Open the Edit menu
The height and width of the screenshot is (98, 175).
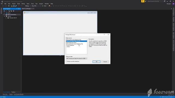click(x=5, y=4)
